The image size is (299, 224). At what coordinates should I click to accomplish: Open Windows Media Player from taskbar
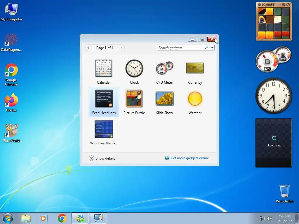point(44,218)
